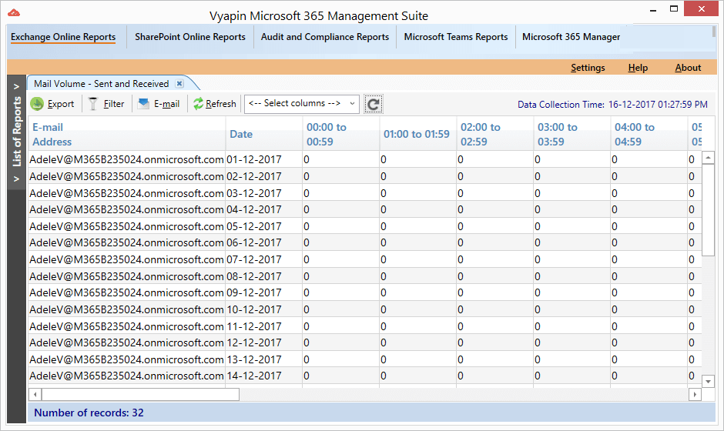Switch to Microsoft Teams Reports tab
The height and width of the screenshot is (431, 724).
pos(456,37)
